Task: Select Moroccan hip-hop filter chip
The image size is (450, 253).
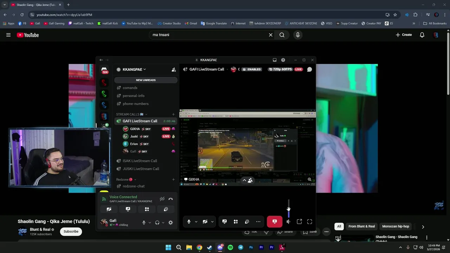Action: [x=396, y=226]
